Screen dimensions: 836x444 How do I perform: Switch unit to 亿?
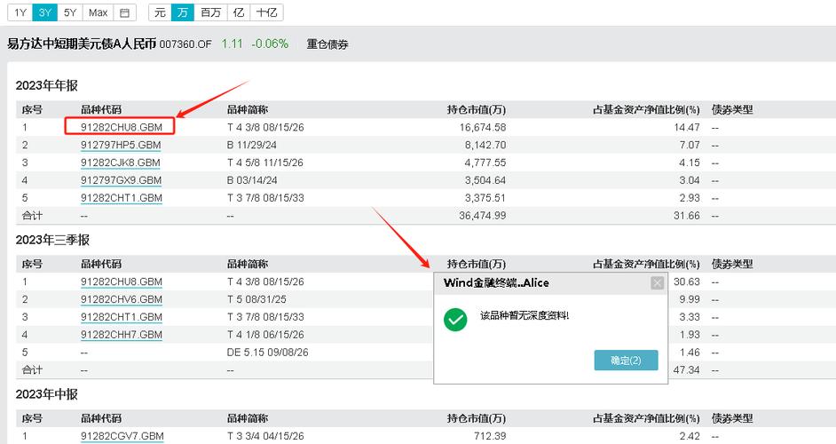[239, 12]
